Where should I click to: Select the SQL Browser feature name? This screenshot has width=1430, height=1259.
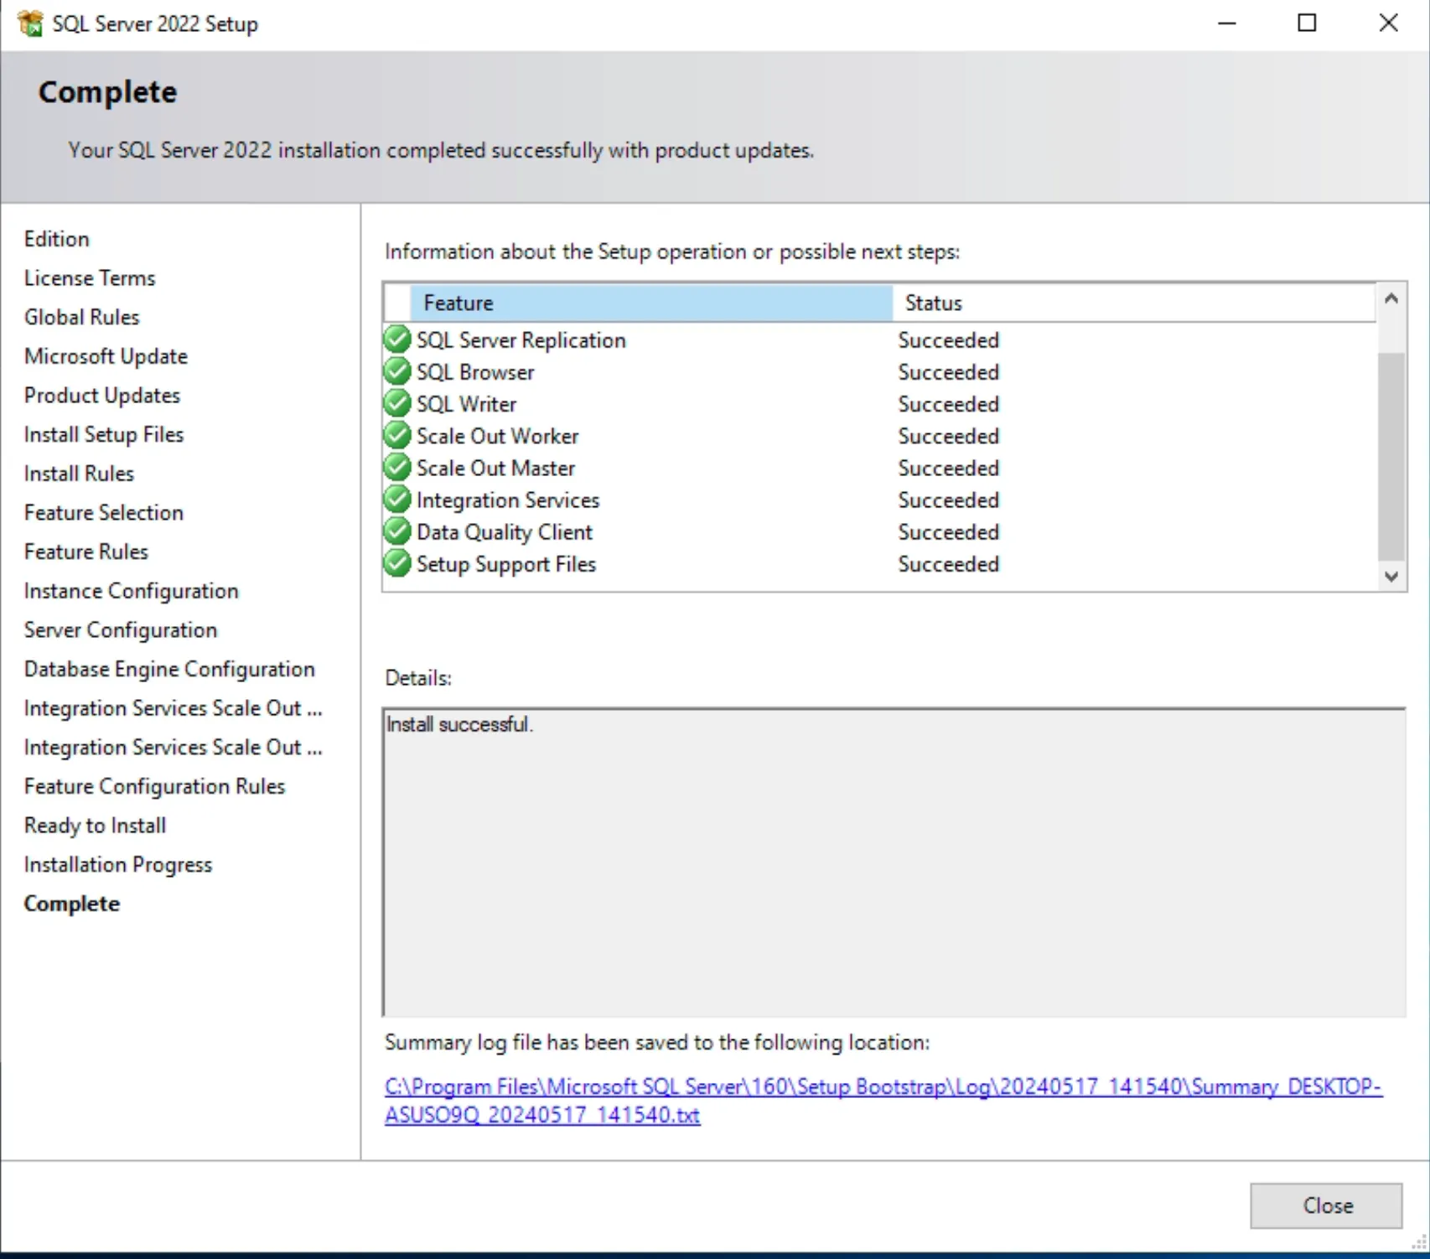(475, 371)
